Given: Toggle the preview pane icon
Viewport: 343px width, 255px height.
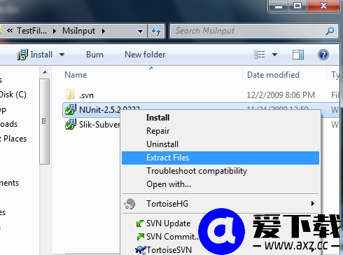Looking at the screenshot, I should point(298,55).
